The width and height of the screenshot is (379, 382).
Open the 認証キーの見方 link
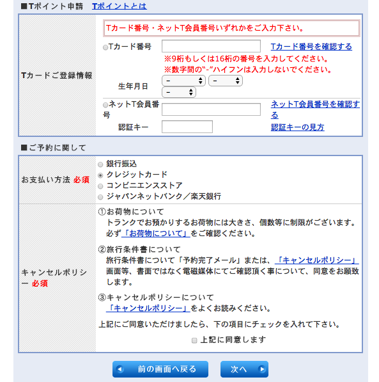pyautogui.click(x=297, y=127)
